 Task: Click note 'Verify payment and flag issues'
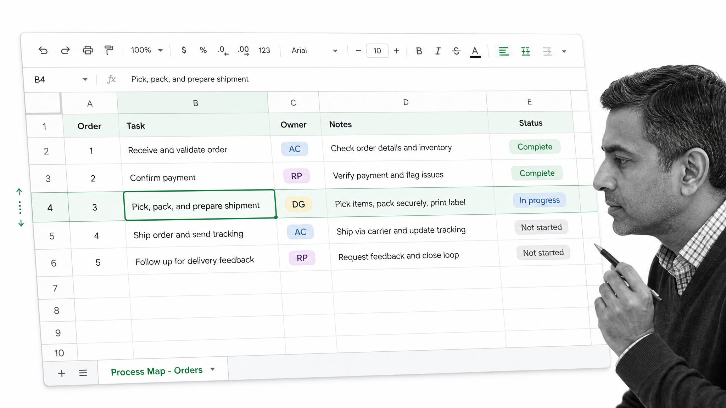tap(388, 175)
